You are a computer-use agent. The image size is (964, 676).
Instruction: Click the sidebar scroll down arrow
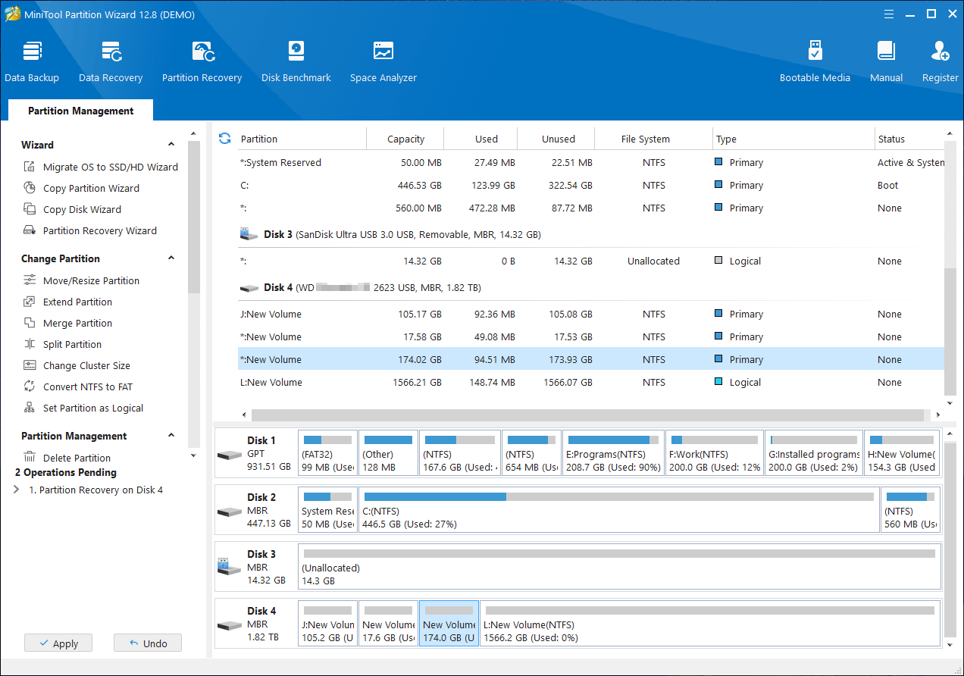click(194, 455)
